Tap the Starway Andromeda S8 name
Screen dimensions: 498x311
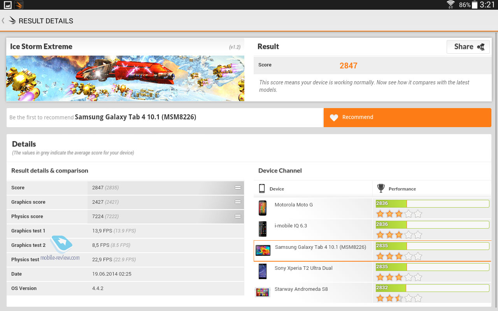[x=301, y=289]
